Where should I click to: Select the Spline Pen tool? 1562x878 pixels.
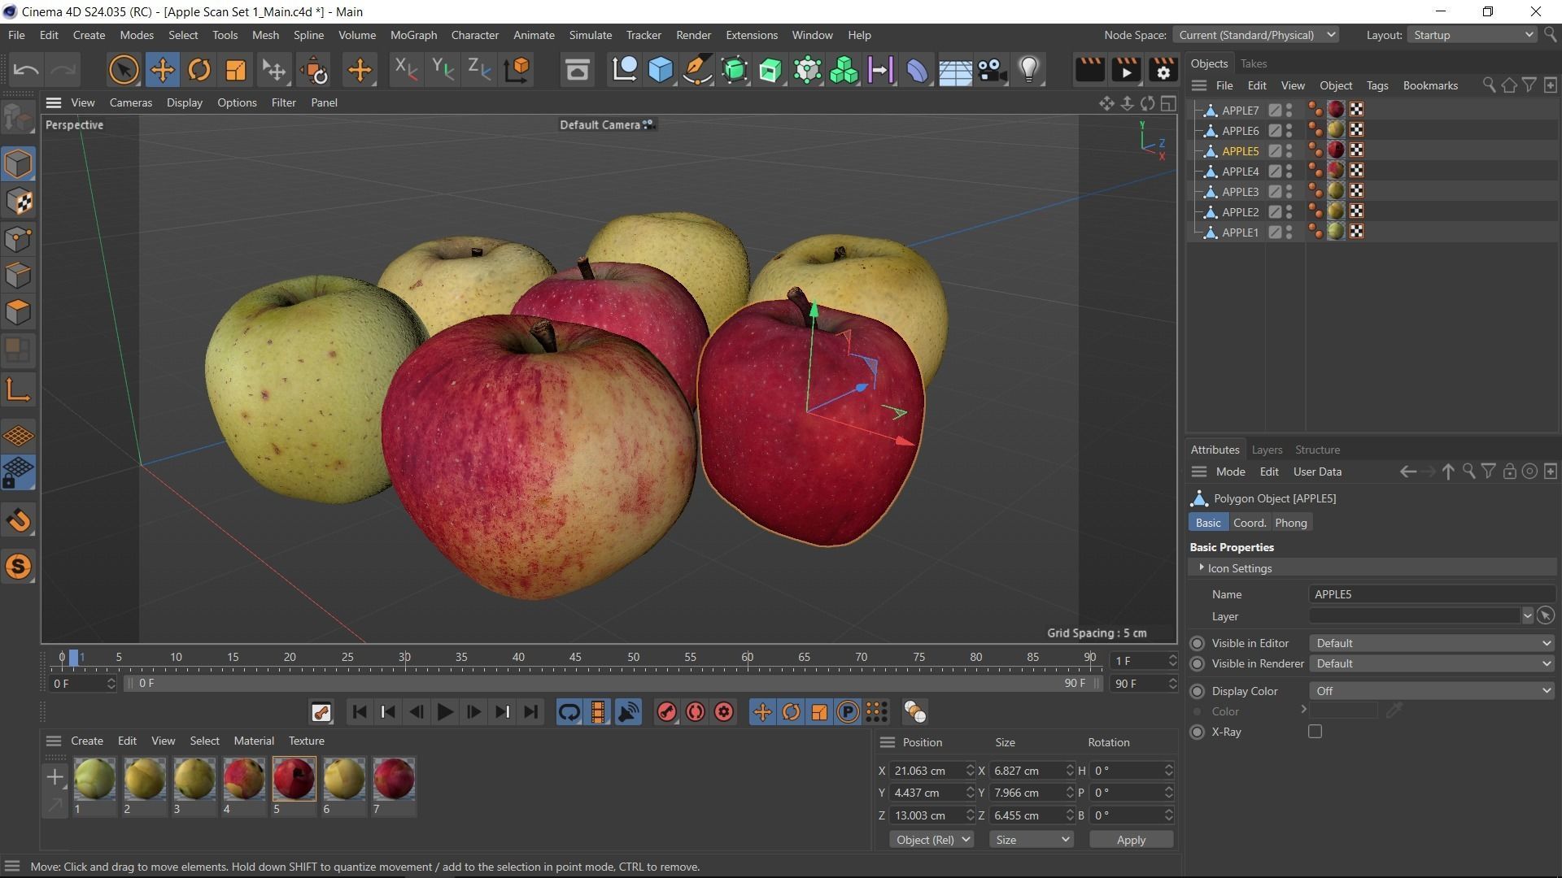point(697,70)
